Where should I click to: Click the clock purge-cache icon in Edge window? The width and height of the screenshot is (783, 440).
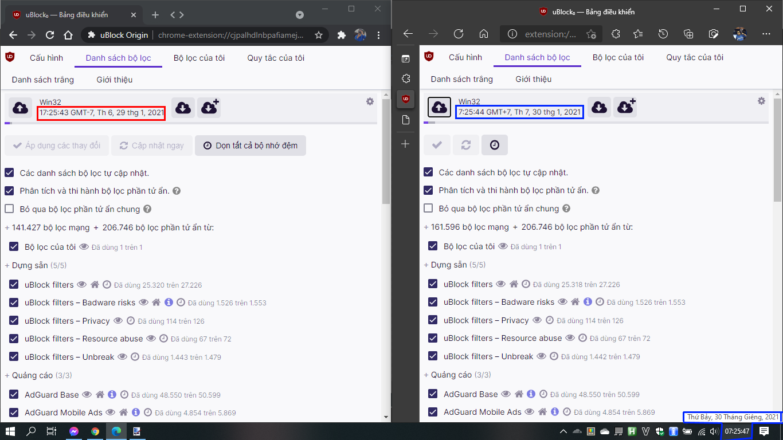click(495, 145)
